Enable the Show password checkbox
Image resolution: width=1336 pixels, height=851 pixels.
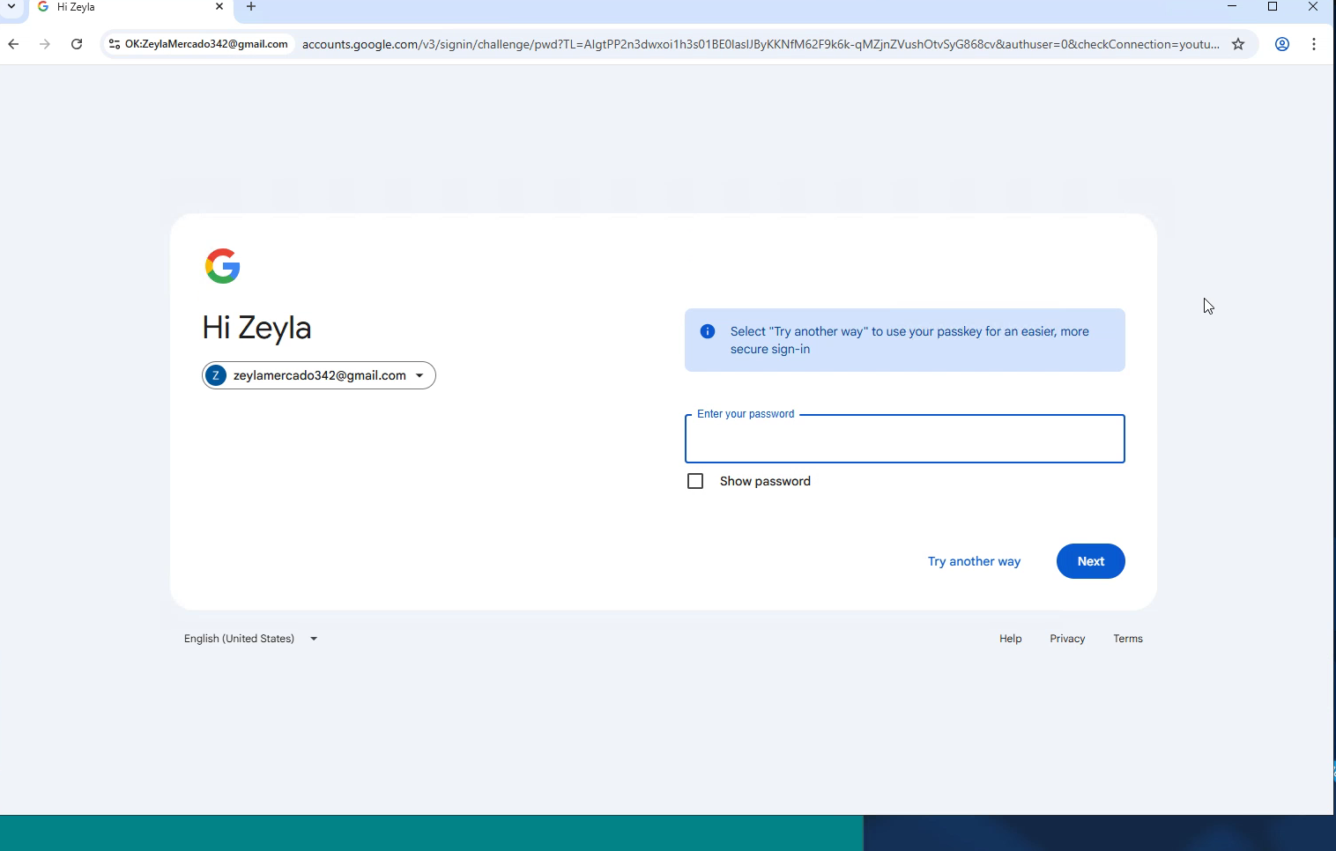695,481
